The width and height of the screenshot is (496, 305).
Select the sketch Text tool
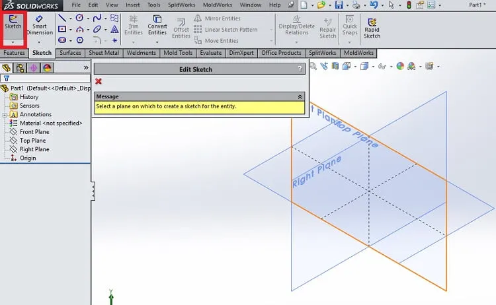(114, 29)
